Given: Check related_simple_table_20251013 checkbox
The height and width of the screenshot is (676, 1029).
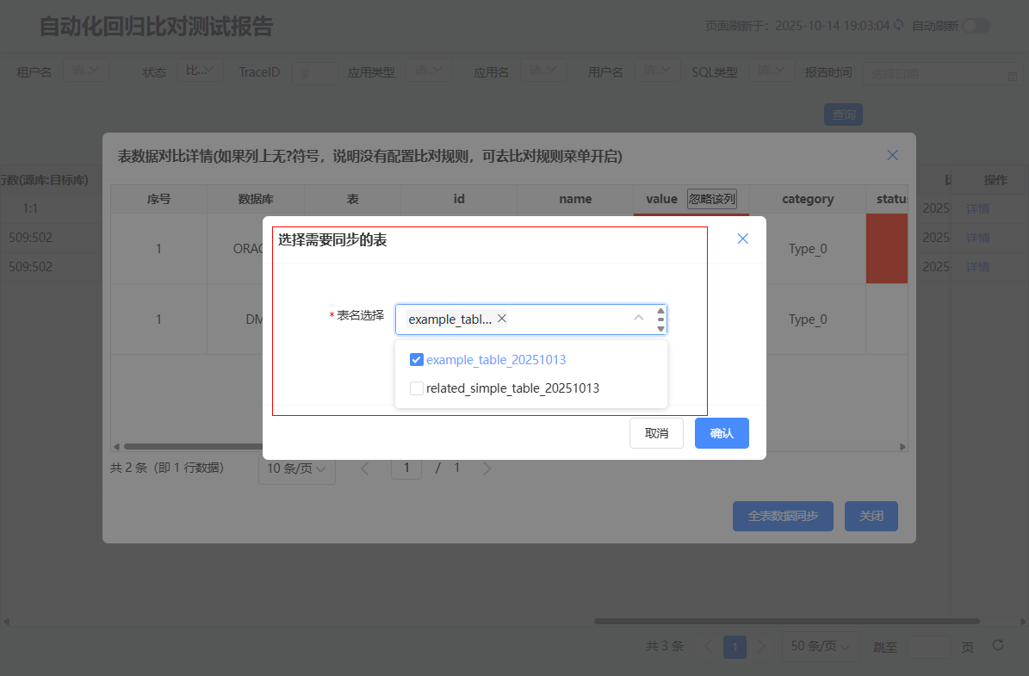Looking at the screenshot, I should pos(417,388).
